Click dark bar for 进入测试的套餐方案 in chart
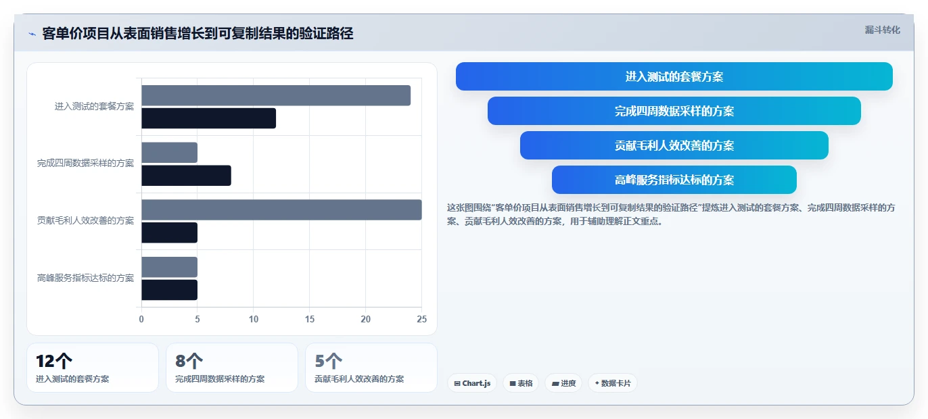Screen dimensions: 928x419 208,118
